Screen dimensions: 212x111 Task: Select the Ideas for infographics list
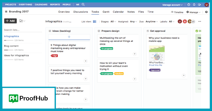tap(16, 55)
